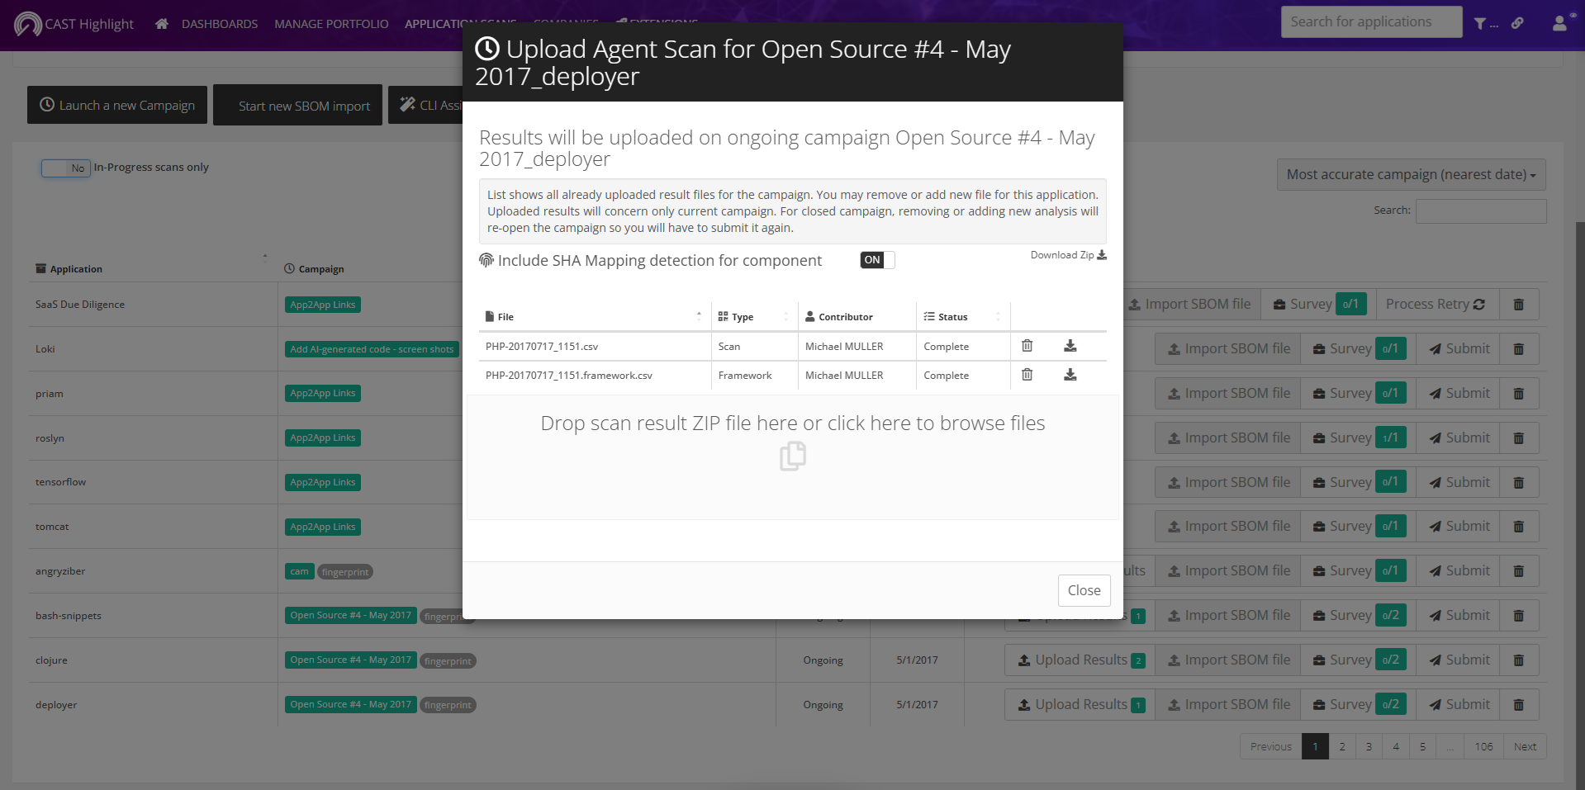Delete the PHP-20170717_1151.csv scan file
1585x790 pixels.
1027,346
